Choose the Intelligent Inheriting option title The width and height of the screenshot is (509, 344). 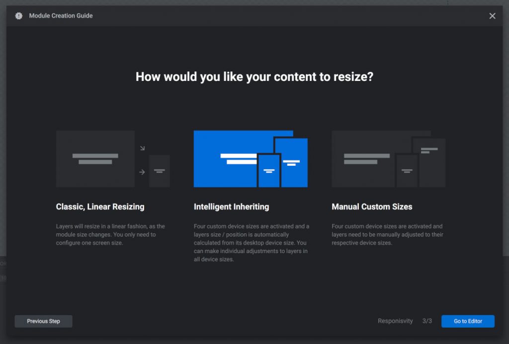coord(231,206)
